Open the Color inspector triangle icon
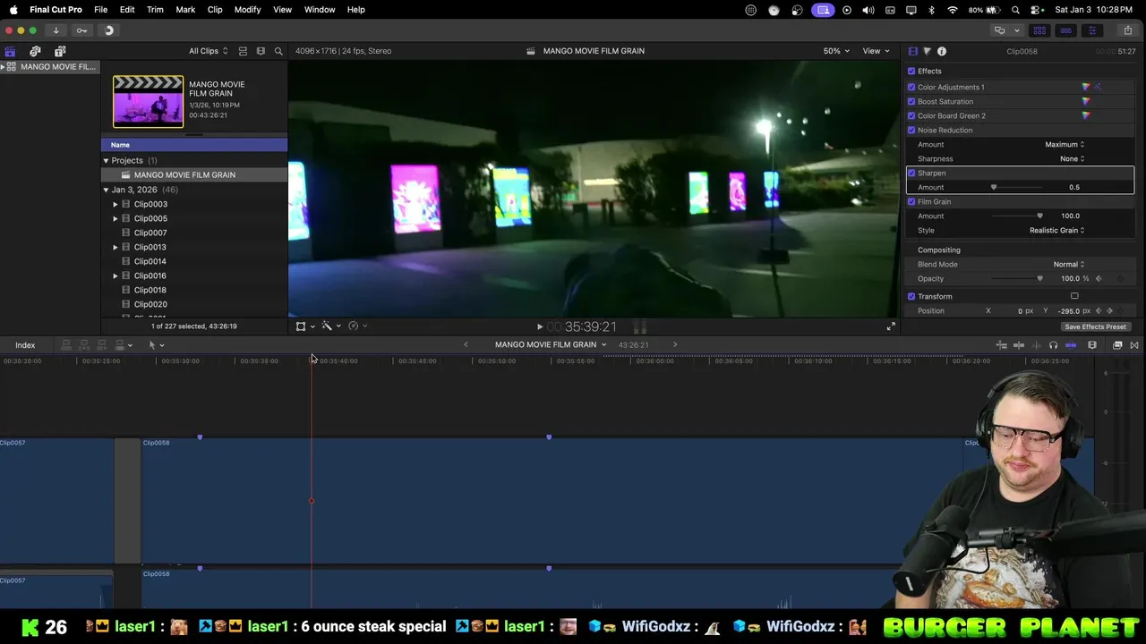This screenshot has width=1146, height=644. tap(927, 51)
